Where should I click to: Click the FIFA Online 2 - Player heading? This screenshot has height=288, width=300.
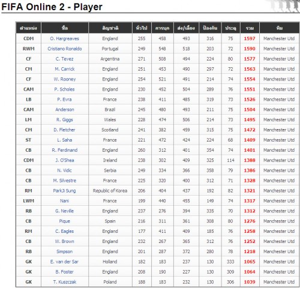click(52, 7)
